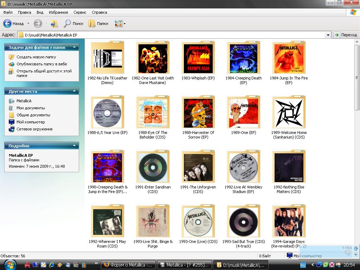Click the RU language indicator in tray
This screenshot has width=360, height=270.
coord(303,265)
